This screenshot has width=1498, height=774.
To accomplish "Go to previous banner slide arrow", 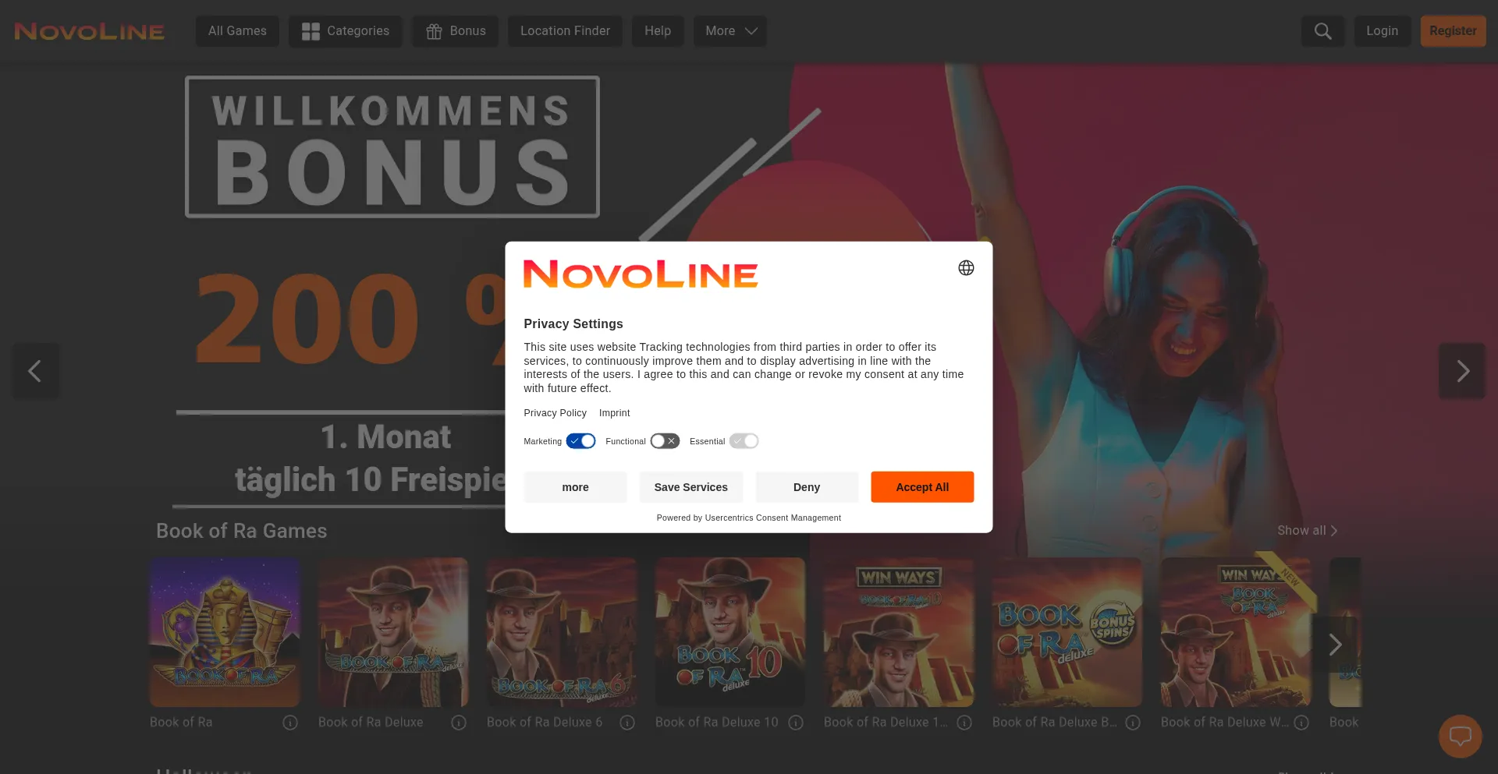I will (35, 371).
